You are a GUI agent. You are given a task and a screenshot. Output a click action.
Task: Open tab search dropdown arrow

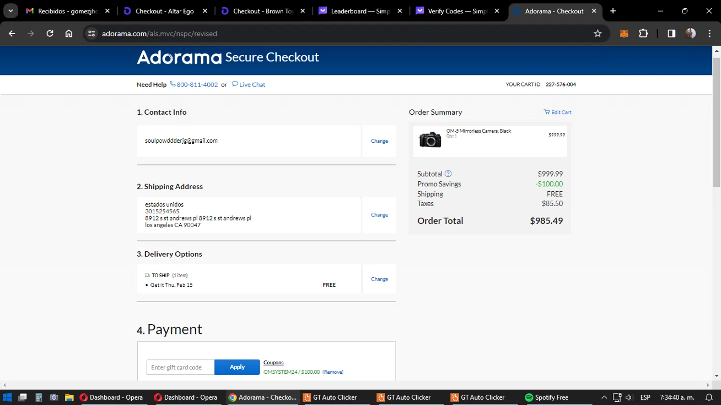[11, 11]
